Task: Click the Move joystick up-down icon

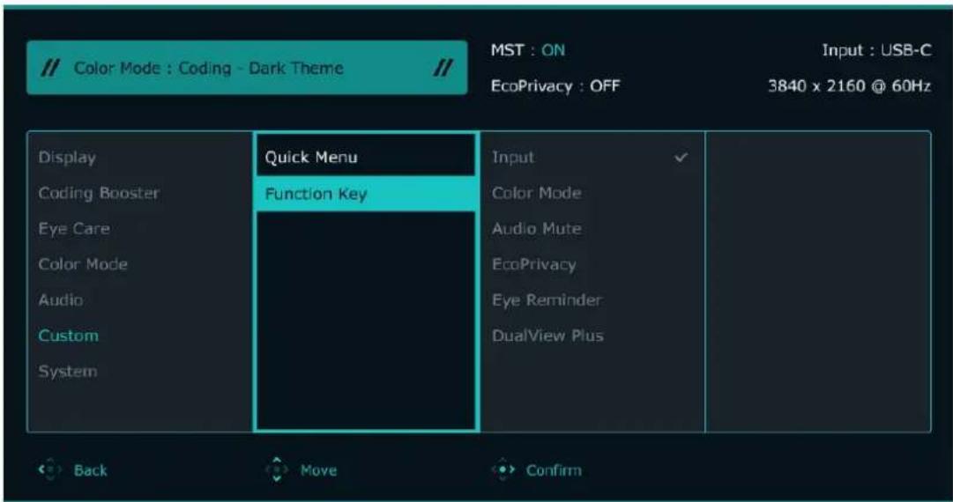Action: (276, 469)
